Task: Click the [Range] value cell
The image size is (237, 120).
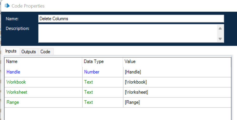Action: pos(177,102)
